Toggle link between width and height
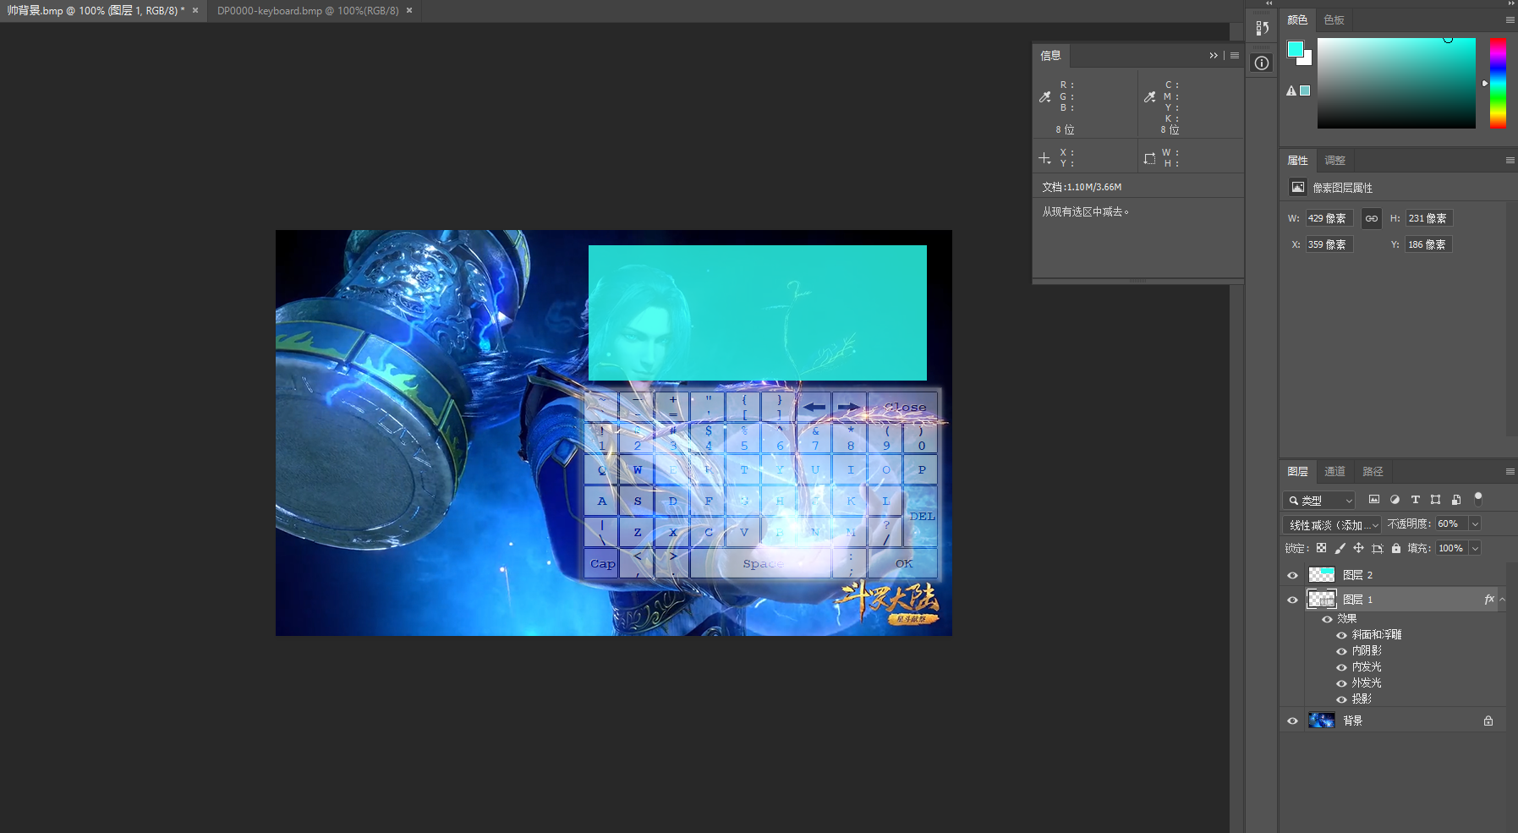The width and height of the screenshot is (1518, 833). 1372,218
